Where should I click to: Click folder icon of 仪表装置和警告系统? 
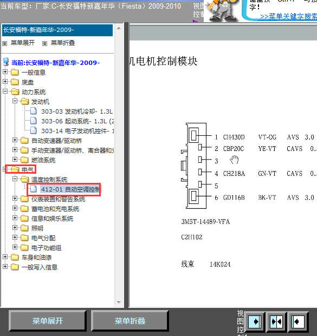[24, 199]
